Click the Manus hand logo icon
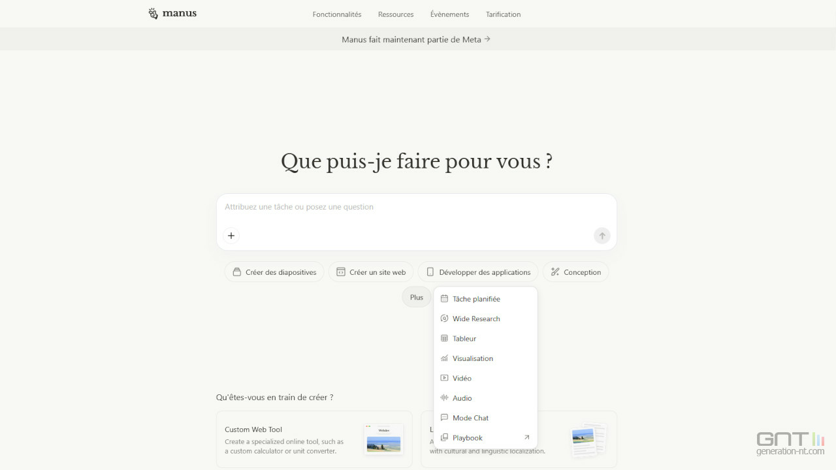 [x=153, y=14]
